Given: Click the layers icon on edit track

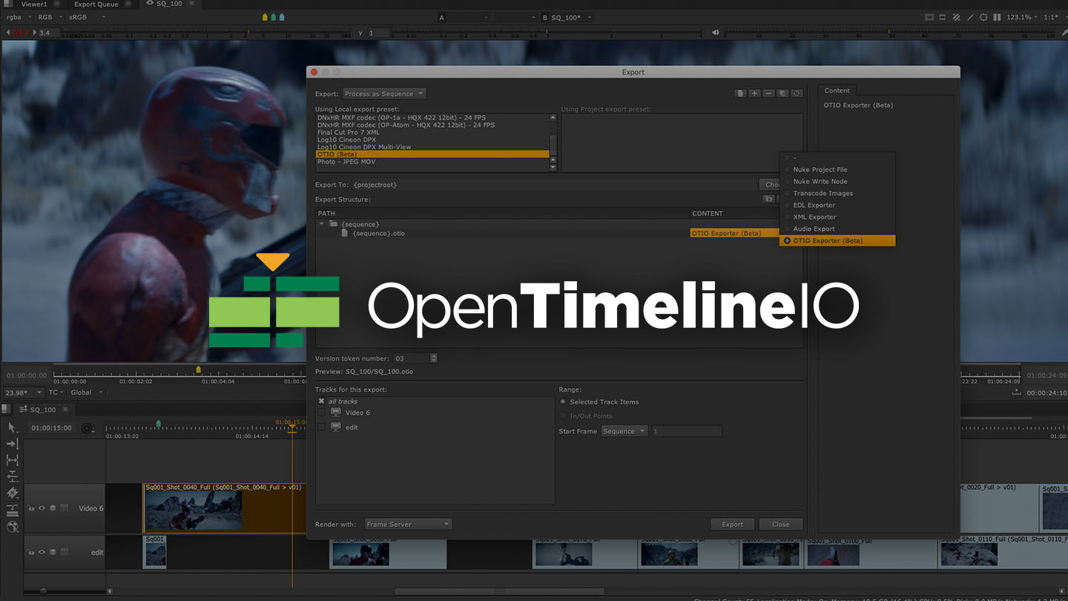Looking at the screenshot, I should [x=53, y=552].
